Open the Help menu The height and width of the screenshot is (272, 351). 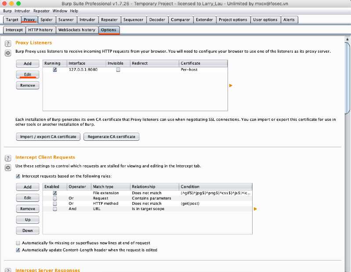(x=74, y=11)
